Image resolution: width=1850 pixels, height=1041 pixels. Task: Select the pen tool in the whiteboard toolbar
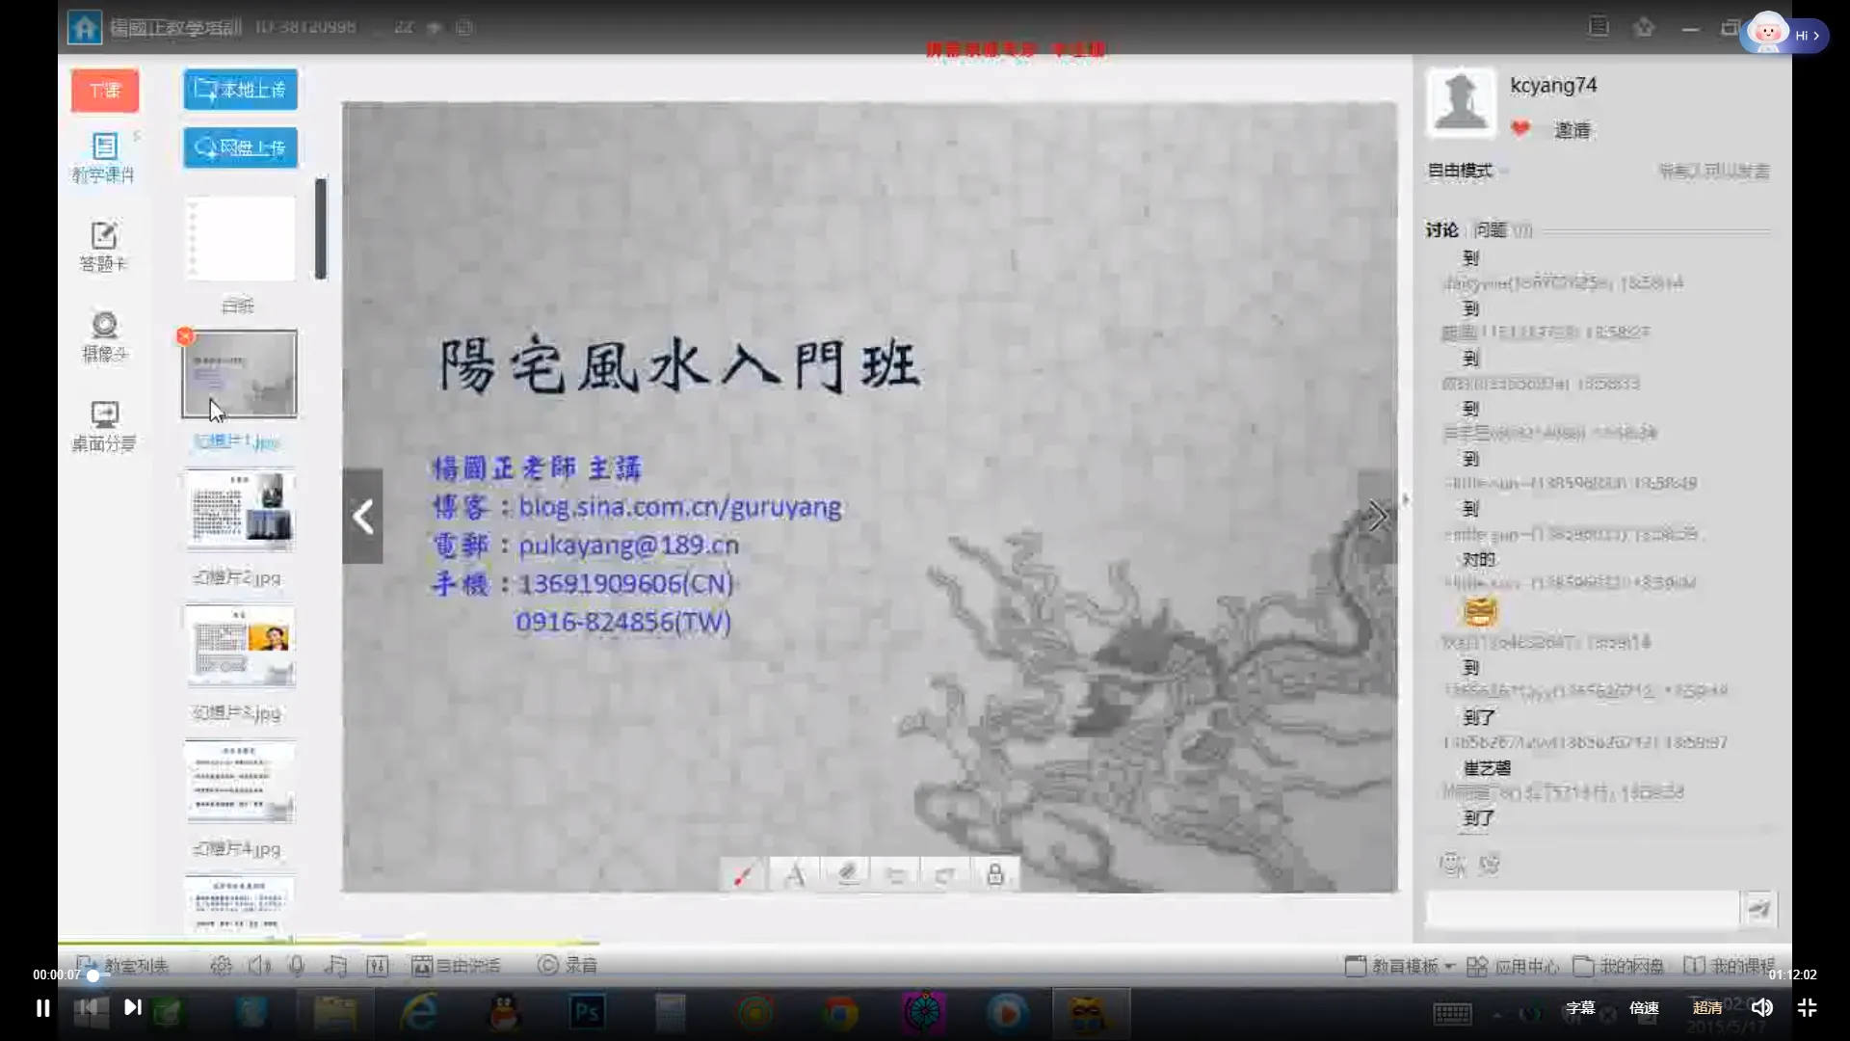point(742,874)
